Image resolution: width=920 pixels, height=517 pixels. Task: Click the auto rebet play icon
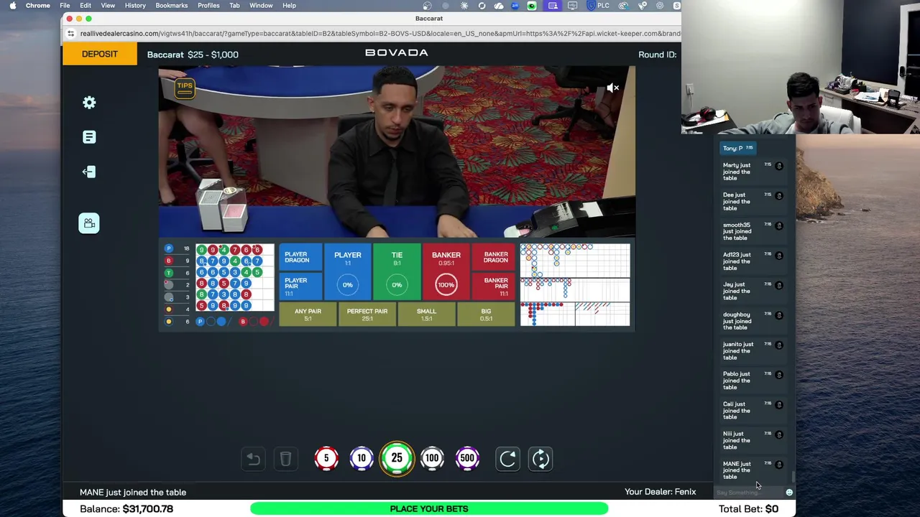(x=540, y=459)
